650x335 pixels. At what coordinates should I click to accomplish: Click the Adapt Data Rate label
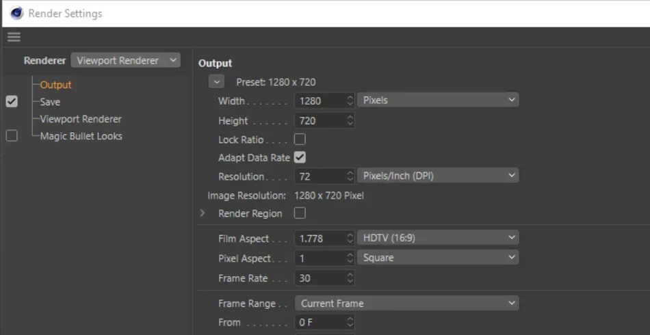254,158
